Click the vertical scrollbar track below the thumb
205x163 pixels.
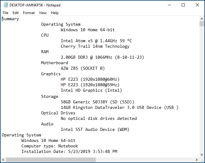pos(202,92)
